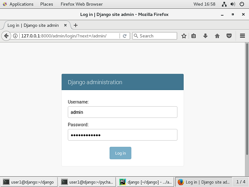Image resolution: width=249 pixels, height=187 pixels.
Task: Open the downloads arrow icon
Action: pyautogui.click(x=205, y=36)
